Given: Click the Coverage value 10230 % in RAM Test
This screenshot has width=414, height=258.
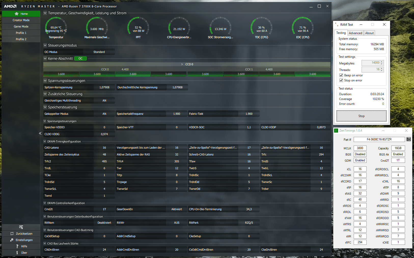Looking at the screenshot, I should tap(378, 99).
